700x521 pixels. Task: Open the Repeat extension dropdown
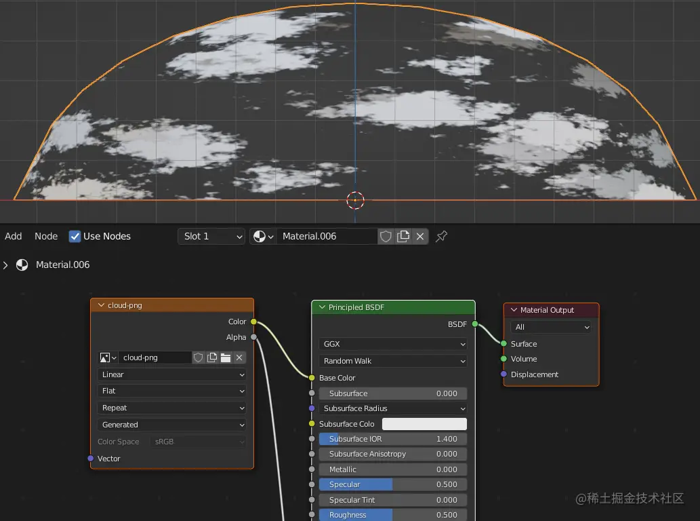tap(172, 408)
